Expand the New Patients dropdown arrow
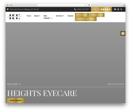 point(52,18)
